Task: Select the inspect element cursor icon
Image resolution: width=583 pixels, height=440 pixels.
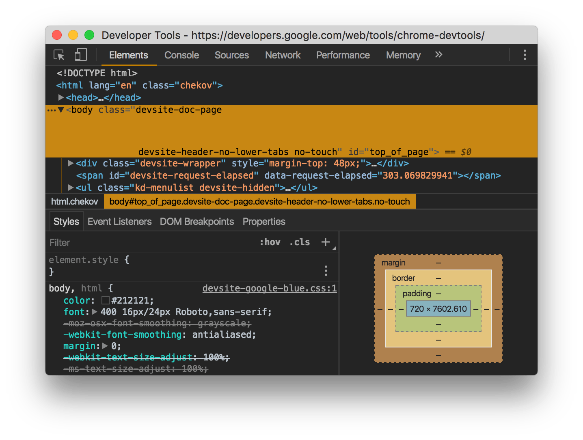Action: tap(58, 55)
